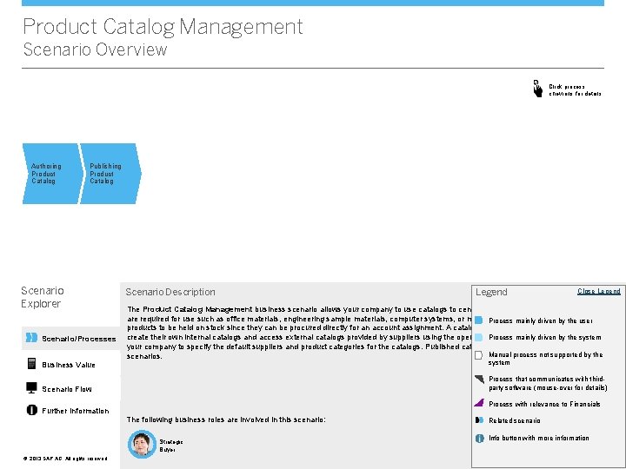
Task: Click the Strategic Buyer role photo
Action: pos(142,444)
